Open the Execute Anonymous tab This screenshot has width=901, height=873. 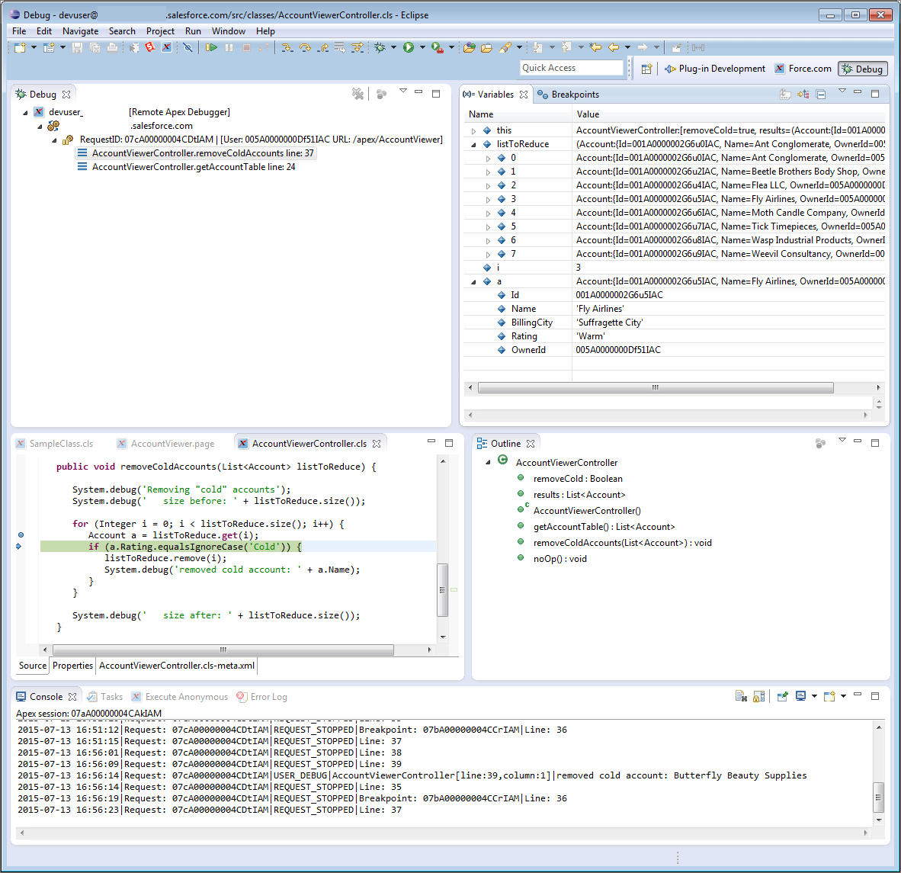(x=180, y=697)
